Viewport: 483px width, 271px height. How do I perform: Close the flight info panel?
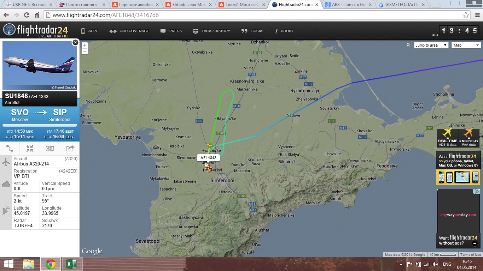point(75,43)
